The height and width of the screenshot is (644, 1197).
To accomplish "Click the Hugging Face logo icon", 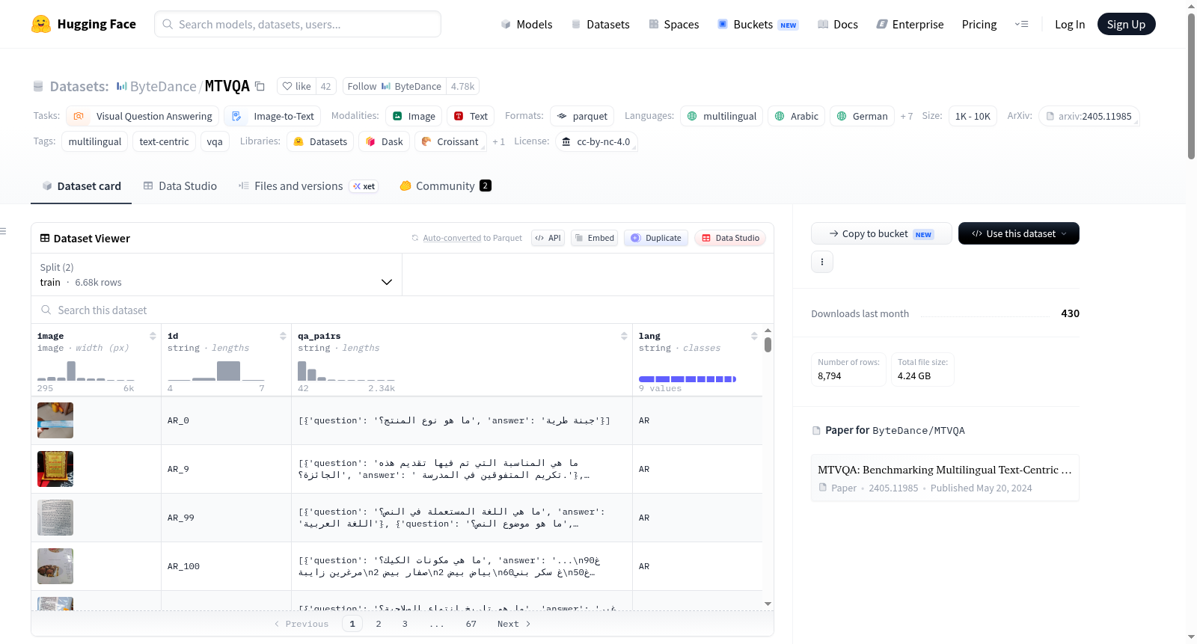I will point(41,24).
